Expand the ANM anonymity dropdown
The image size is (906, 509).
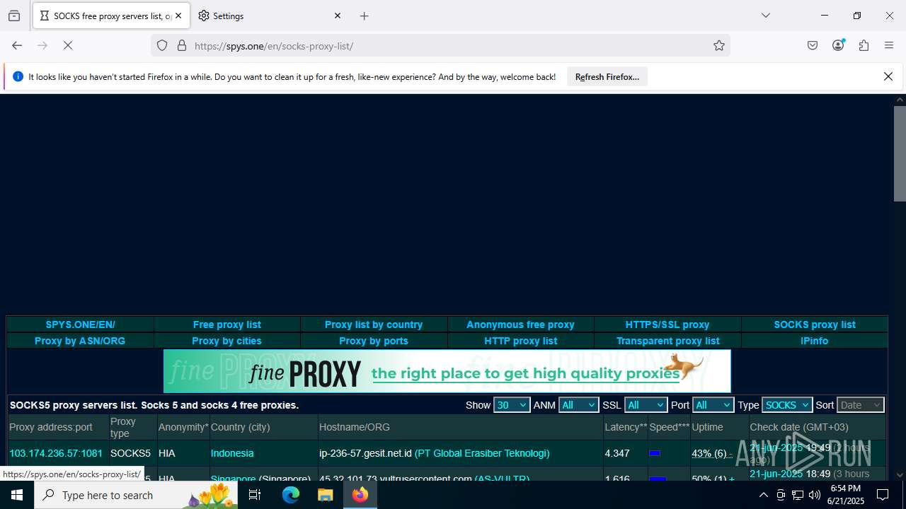578,405
